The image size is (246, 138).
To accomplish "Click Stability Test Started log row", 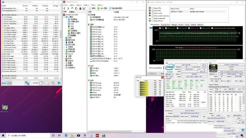I will (x=199, y=11).
